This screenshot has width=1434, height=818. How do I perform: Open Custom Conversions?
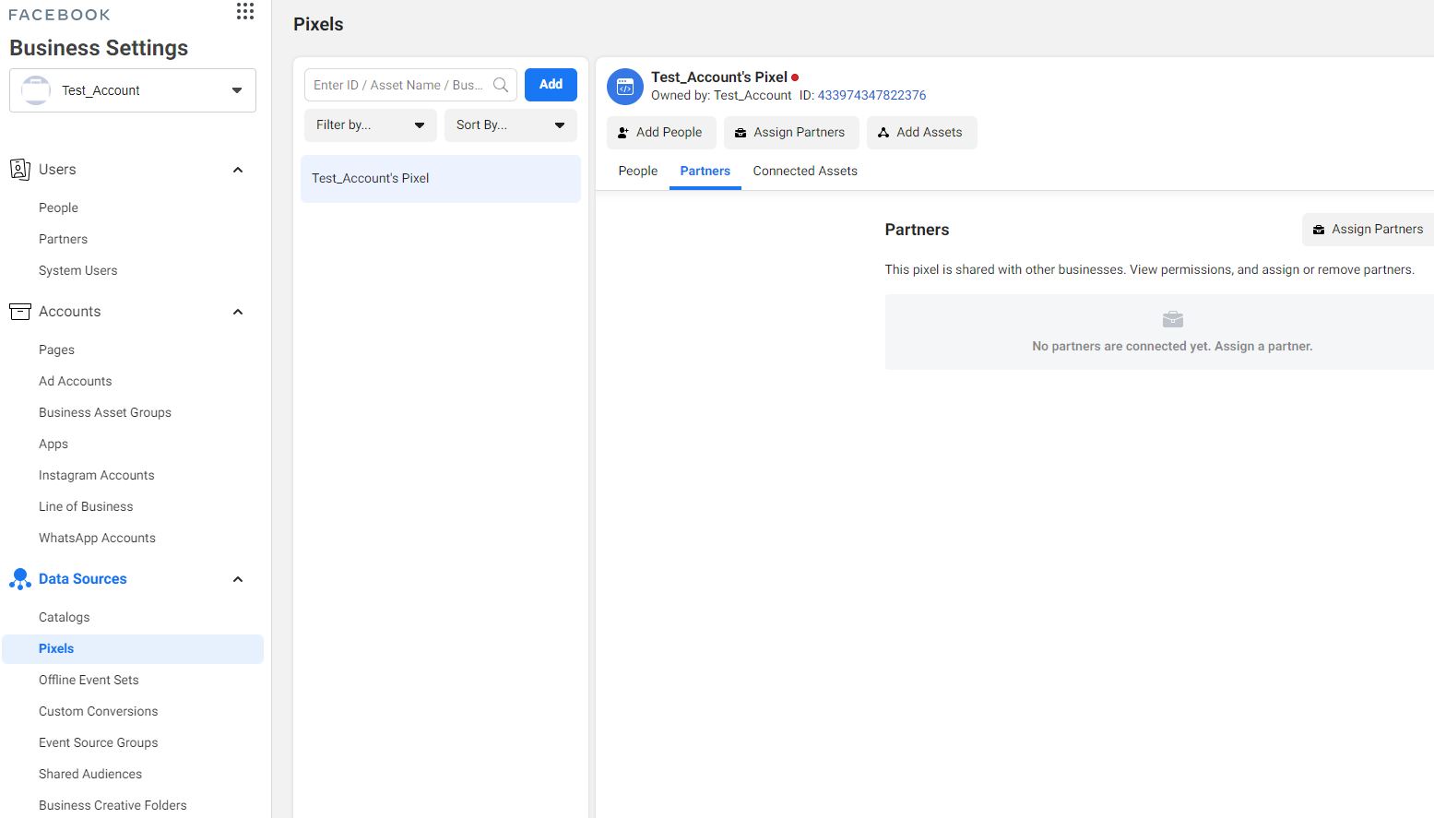pos(98,711)
